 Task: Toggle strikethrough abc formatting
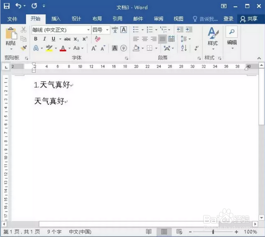[67, 39]
